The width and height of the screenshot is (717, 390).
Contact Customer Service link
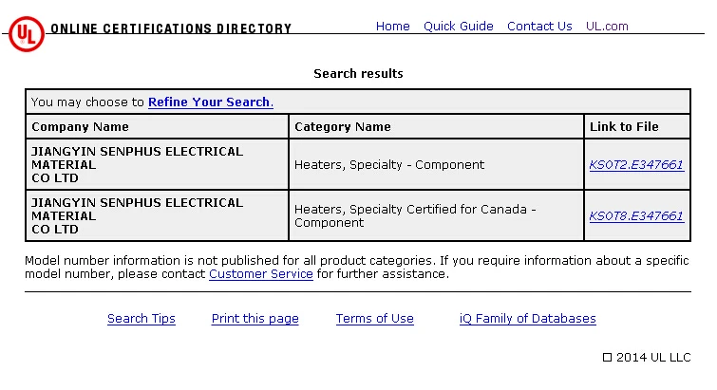[x=261, y=274]
